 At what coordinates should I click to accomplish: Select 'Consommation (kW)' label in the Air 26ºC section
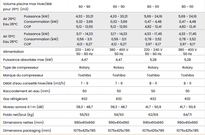click(x=41, y=21)
